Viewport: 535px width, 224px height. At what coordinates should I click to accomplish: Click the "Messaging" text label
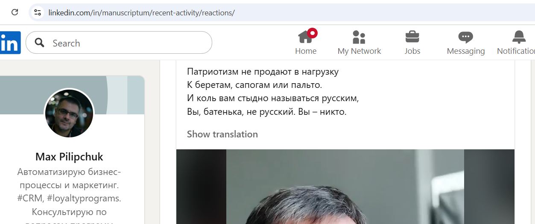466,51
